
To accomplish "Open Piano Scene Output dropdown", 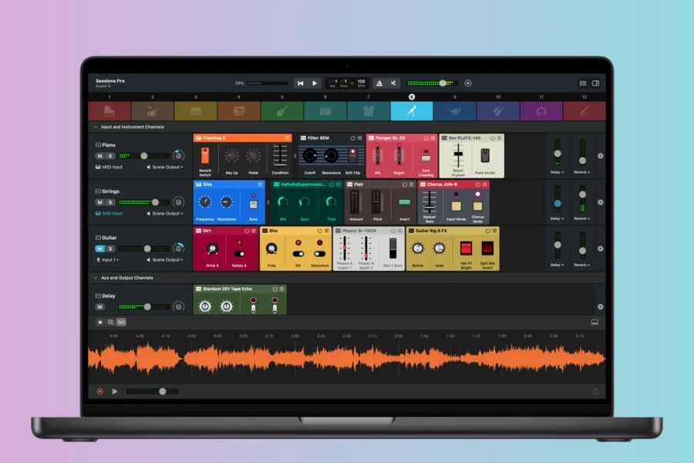I will click(165, 167).
